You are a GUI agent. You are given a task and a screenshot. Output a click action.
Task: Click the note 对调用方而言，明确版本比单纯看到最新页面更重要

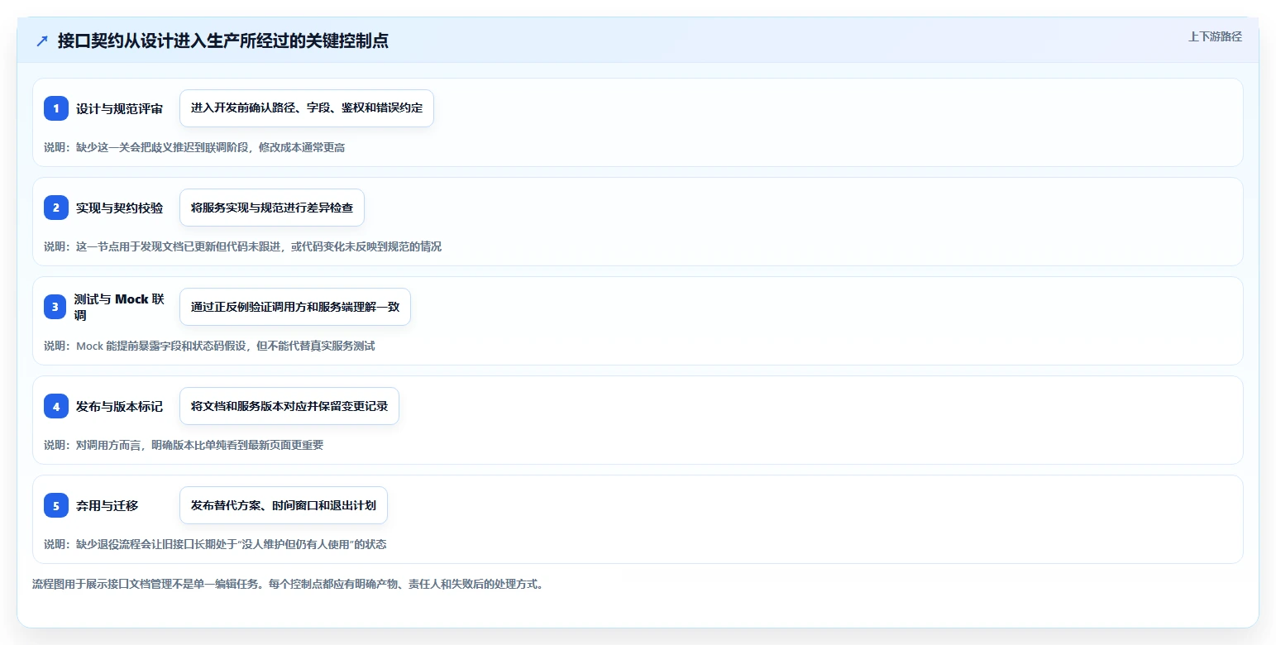click(199, 445)
